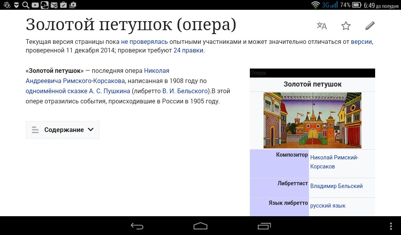The width and height of the screenshot is (401, 235).
Task: Open link одноимённой сказке А. С. Пушкина
Action: click(x=78, y=91)
